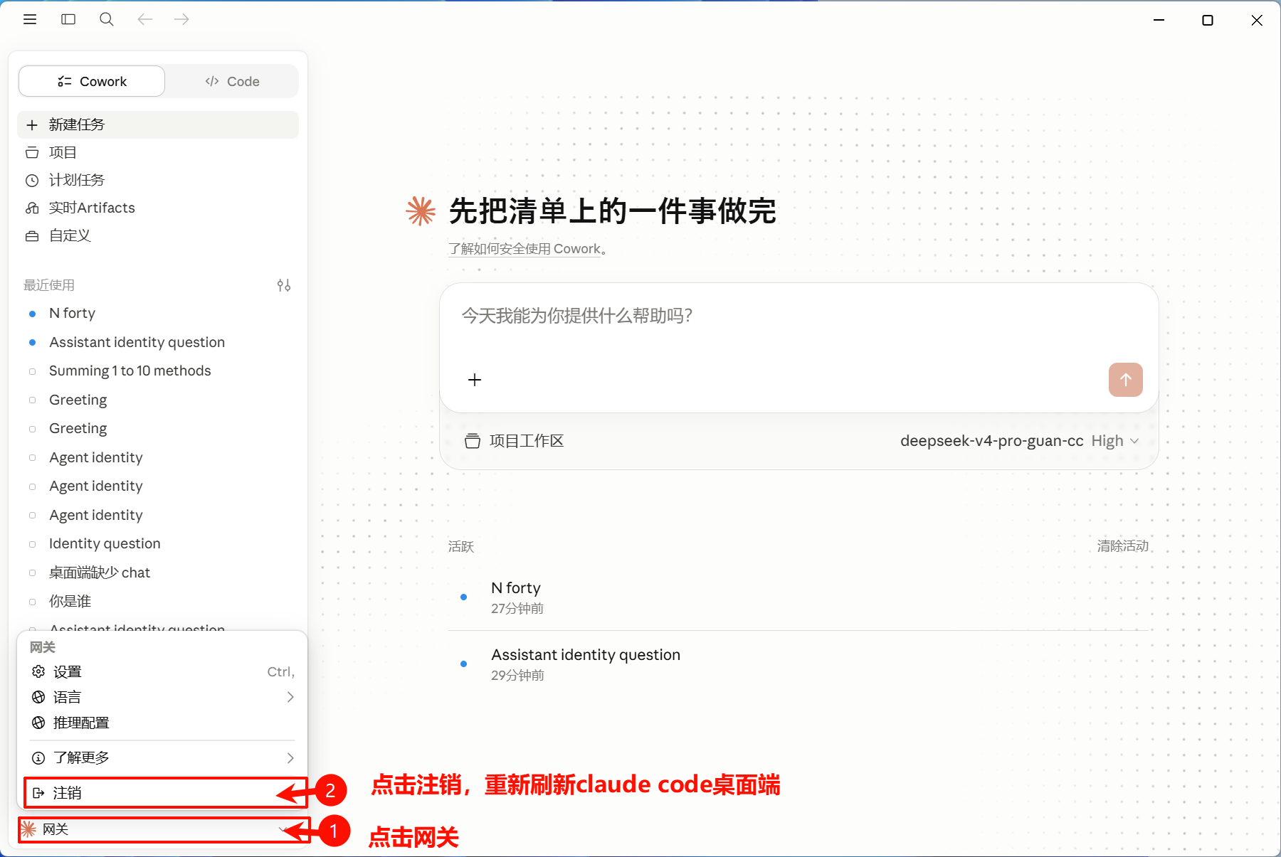Click the 项目工作区 folder icon

click(x=473, y=441)
